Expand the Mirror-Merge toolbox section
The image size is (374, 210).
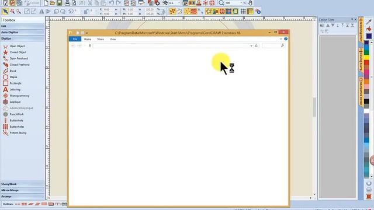(22, 190)
